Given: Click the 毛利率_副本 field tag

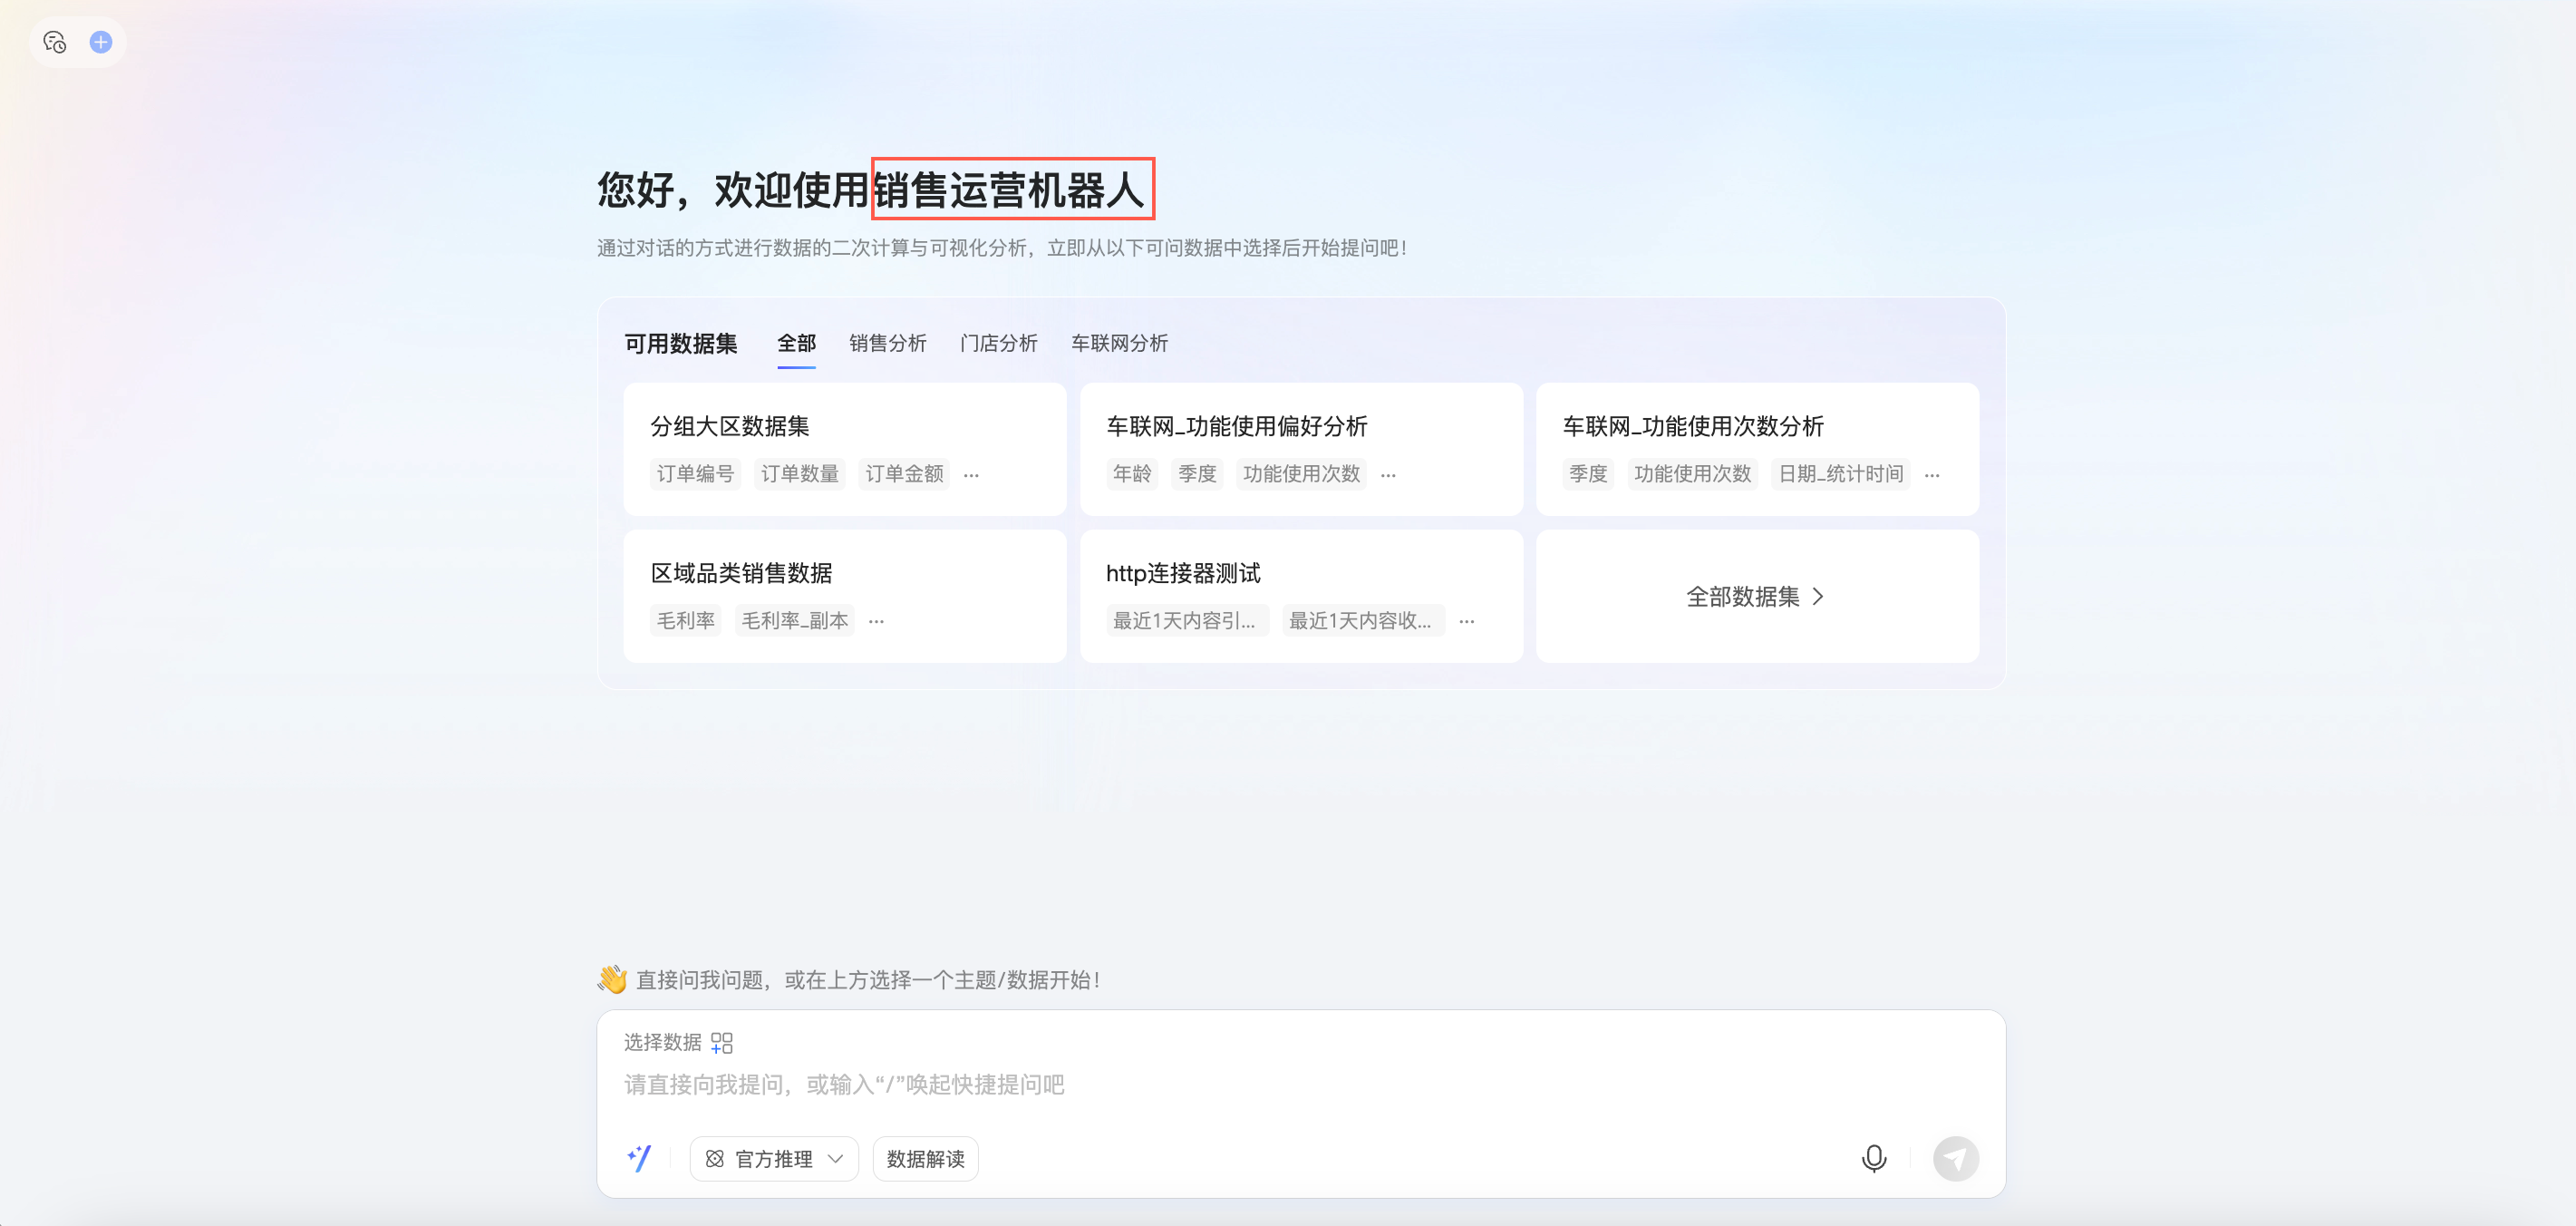Looking at the screenshot, I should pos(794,620).
